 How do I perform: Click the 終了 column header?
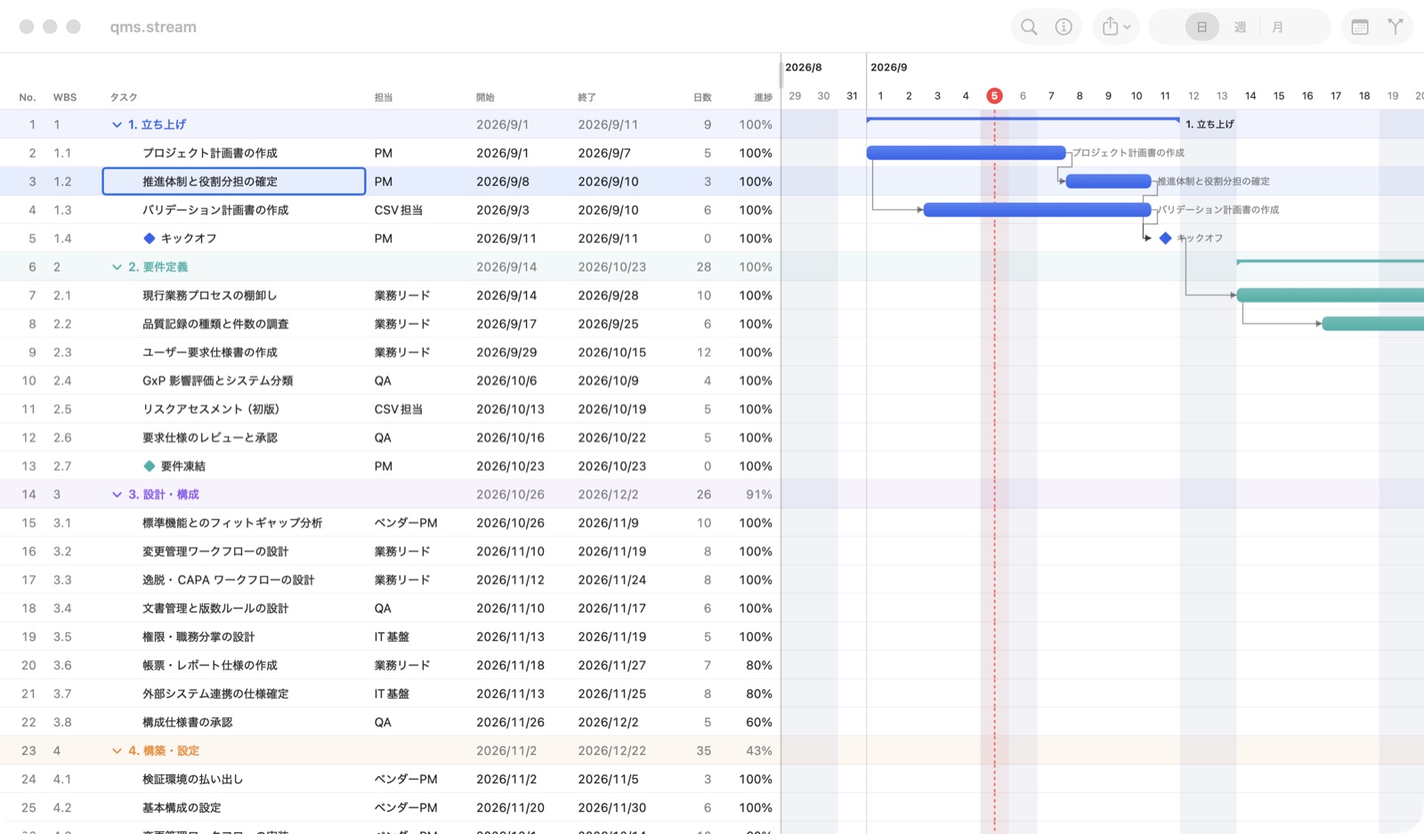[587, 97]
